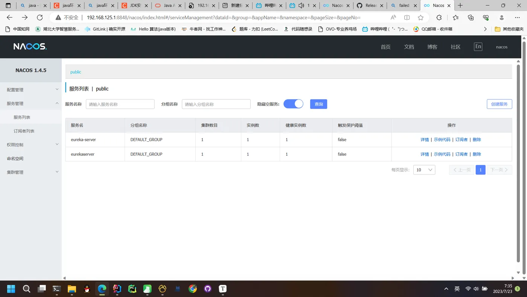Click the 查询 search button
The image size is (527, 297).
point(318,104)
